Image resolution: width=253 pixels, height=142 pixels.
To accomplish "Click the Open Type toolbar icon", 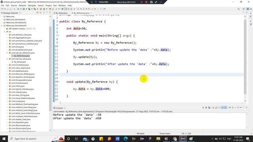I will pos(50,9).
